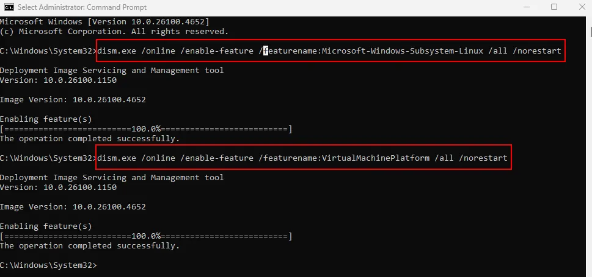Viewport: 592px width, 277px height.
Task: Click the second "Enabling feature(s)" line
Action: tap(46, 226)
